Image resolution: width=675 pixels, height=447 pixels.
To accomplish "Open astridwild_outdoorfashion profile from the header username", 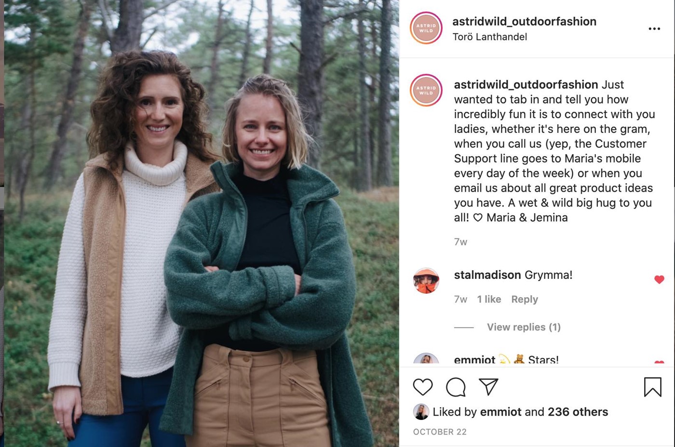I will tap(524, 21).
